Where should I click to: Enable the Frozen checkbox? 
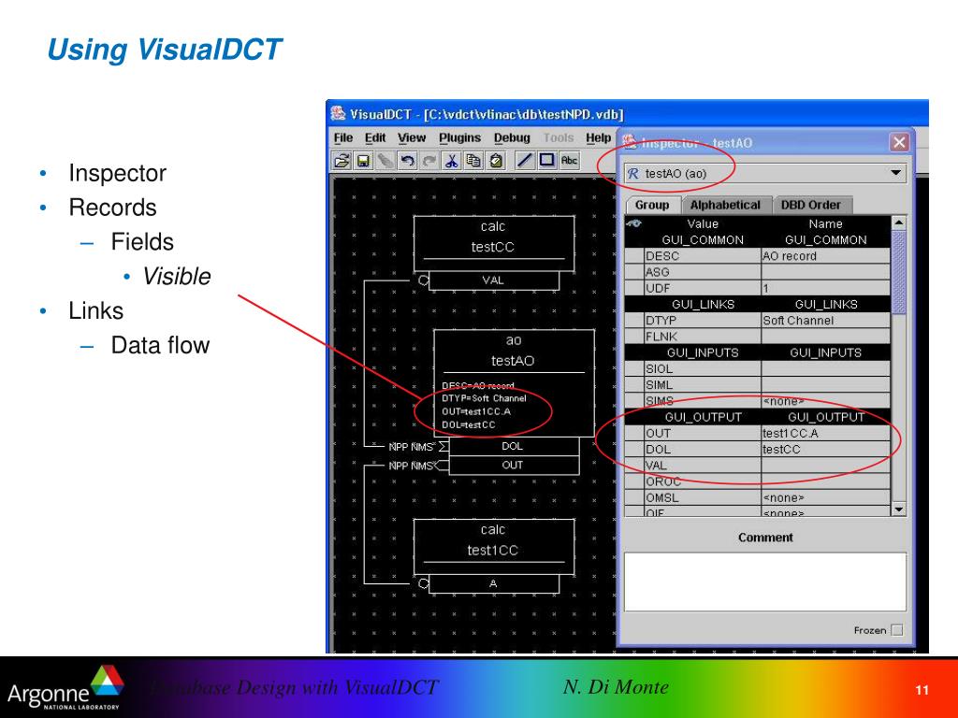pyautogui.click(x=896, y=630)
